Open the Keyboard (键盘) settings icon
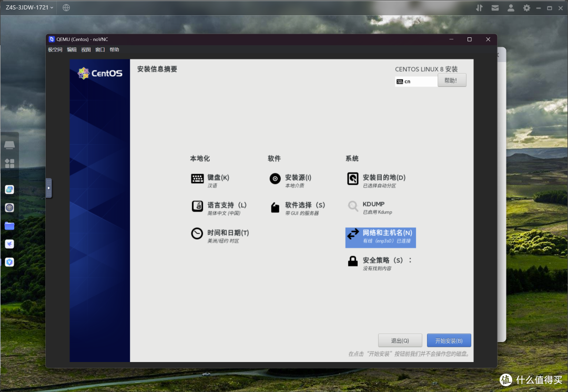The height and width of the screenshot is (392, 568). [197, 179]
